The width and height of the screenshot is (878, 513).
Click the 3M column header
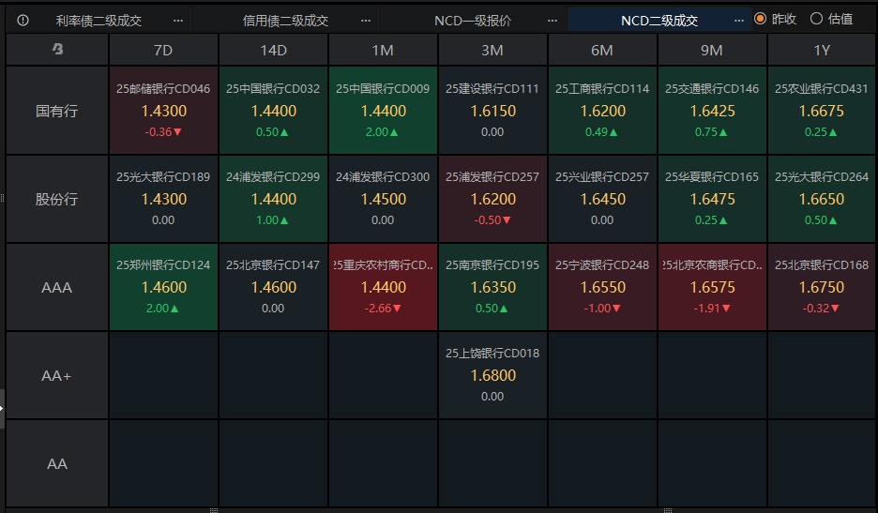pos(492,50)
